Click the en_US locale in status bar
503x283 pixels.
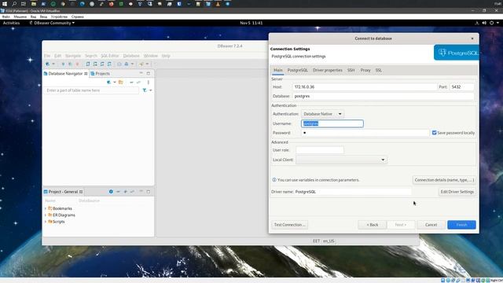tap(329, 241)
